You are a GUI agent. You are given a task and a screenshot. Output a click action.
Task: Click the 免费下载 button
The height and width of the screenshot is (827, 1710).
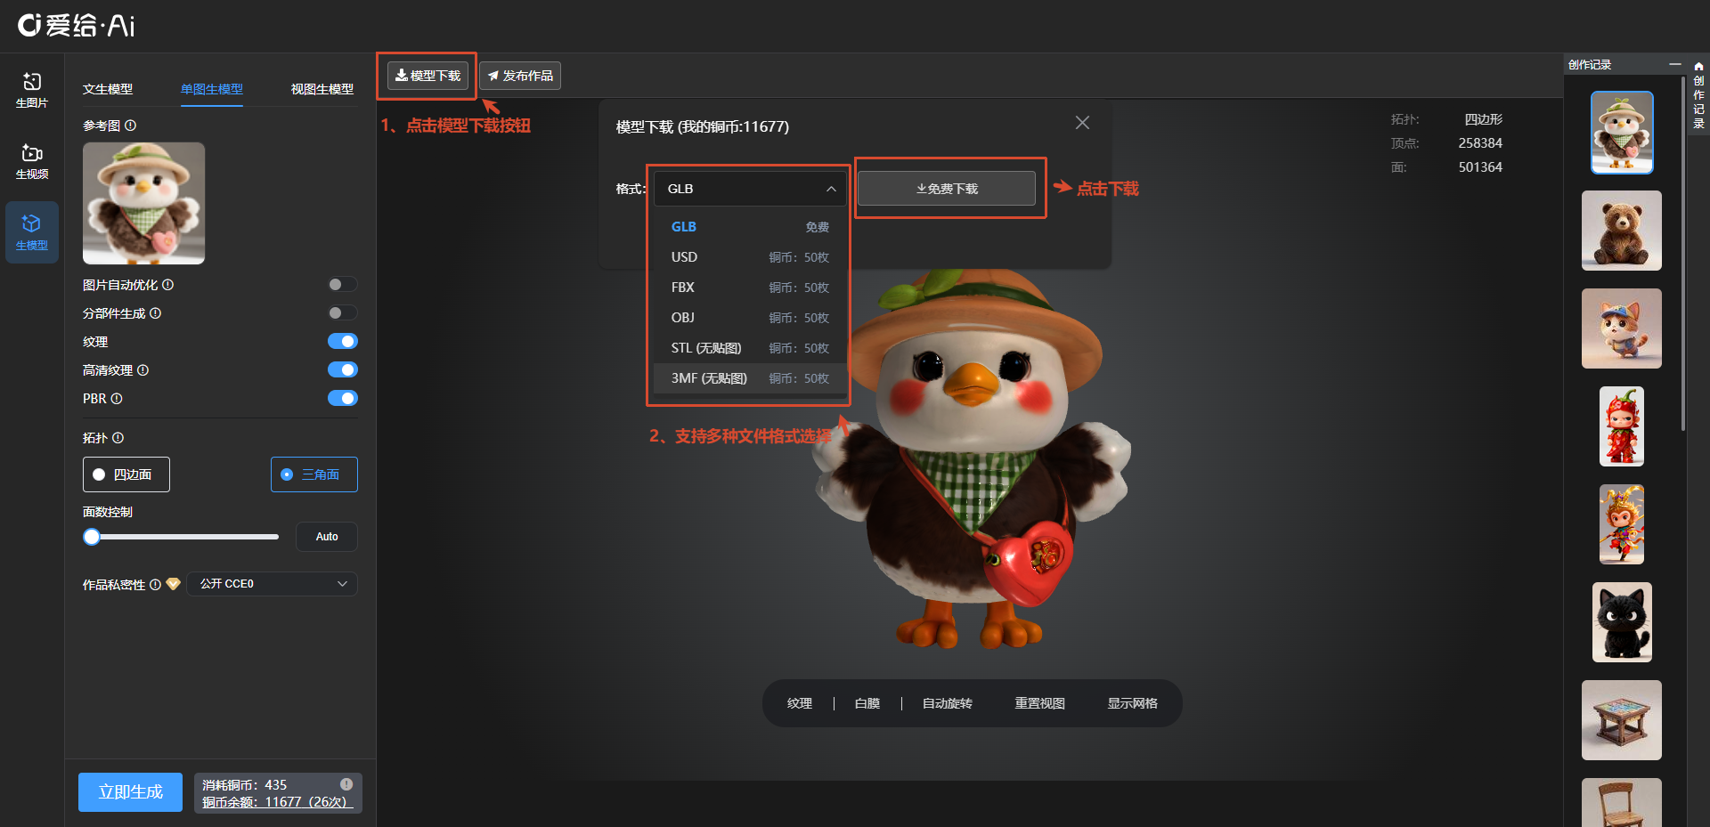(x=947, y=189)
